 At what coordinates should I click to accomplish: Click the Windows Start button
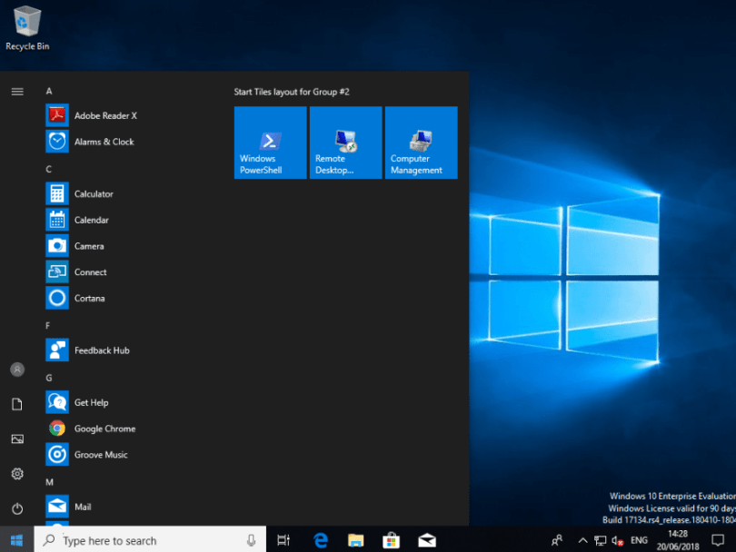[17, 540]
